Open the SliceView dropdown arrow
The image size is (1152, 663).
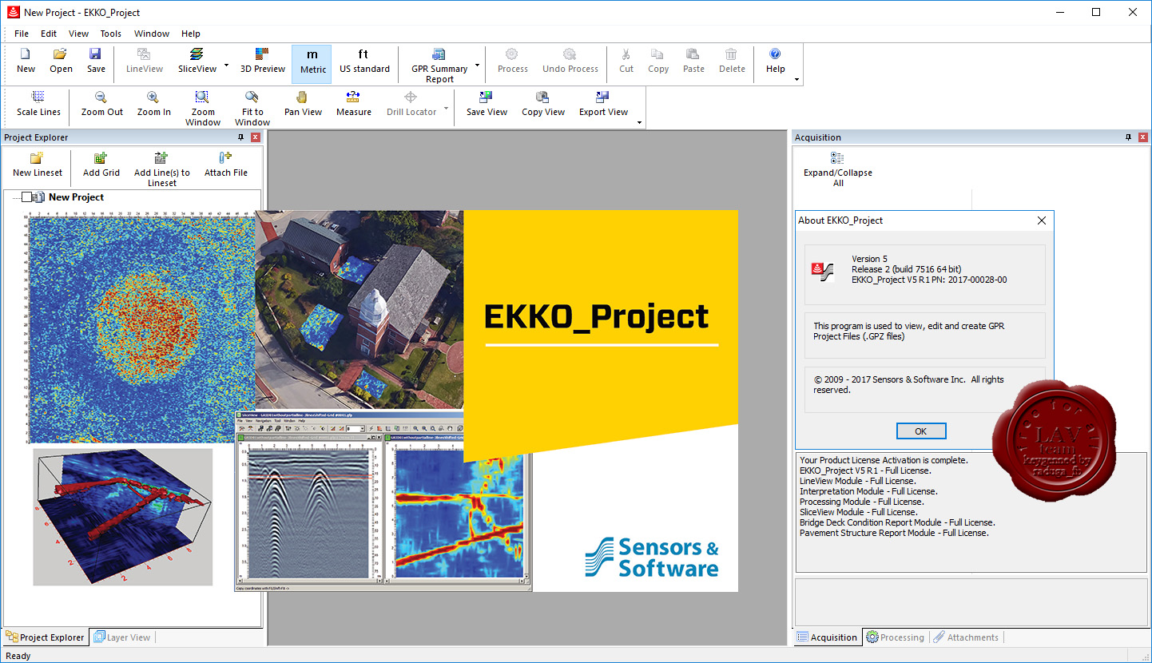point(226,66)
